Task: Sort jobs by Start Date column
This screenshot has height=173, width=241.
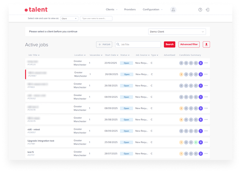Action: tap(111, 55)
